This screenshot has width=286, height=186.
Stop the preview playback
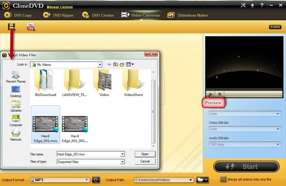(x=220, y=94)
